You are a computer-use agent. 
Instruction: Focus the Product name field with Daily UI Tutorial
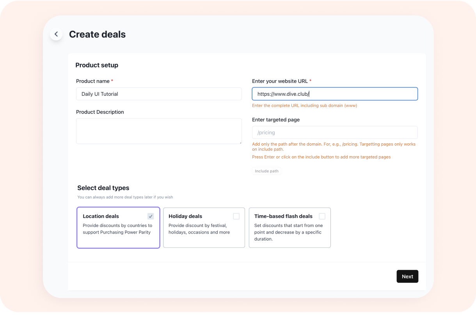(x=159, y=94)
